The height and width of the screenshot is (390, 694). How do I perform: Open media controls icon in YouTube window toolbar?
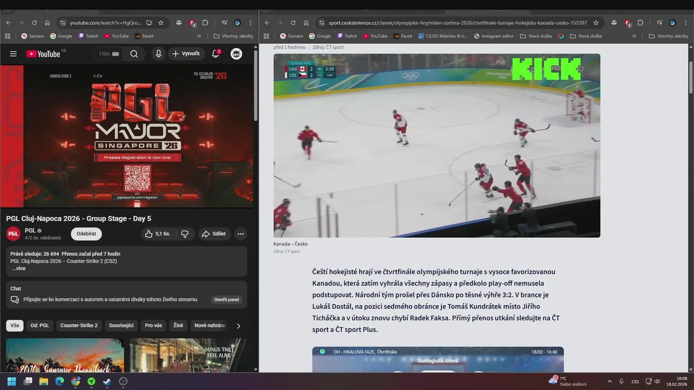point(224,23)
